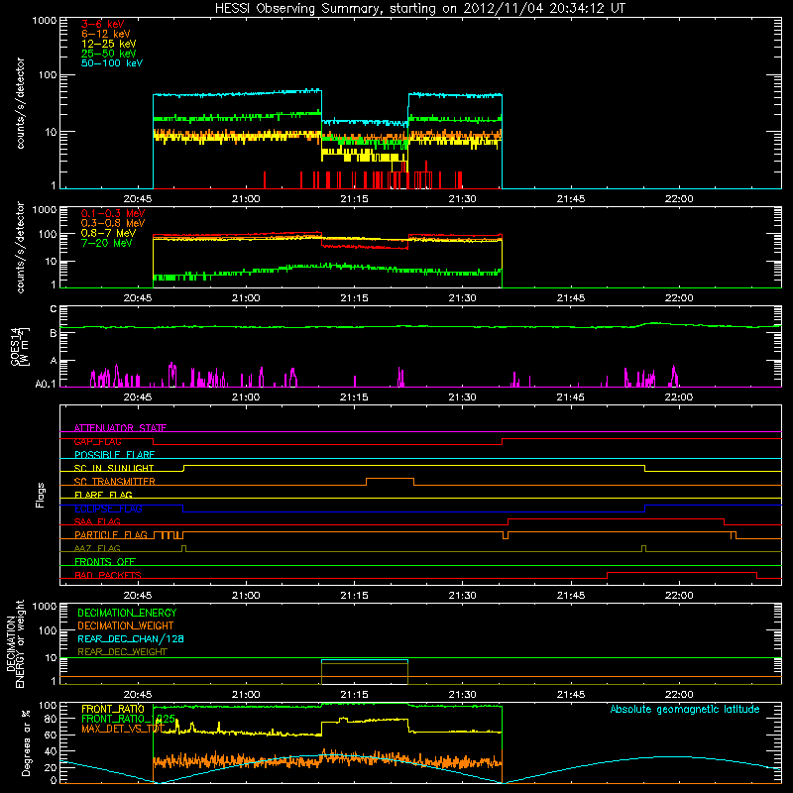Click the DECIMATION_WEIGHT legend label
Viewport: 793px width, 793px height.
tap(126, 625)
